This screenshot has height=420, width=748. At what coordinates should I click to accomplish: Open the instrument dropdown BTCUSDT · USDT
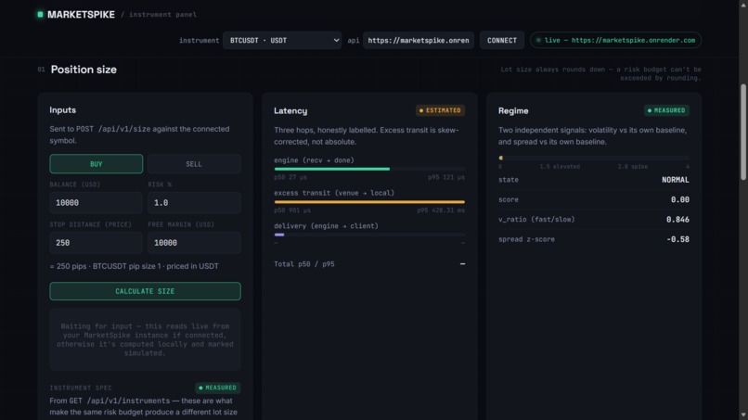pyautogui.click(x=282, y=41)
